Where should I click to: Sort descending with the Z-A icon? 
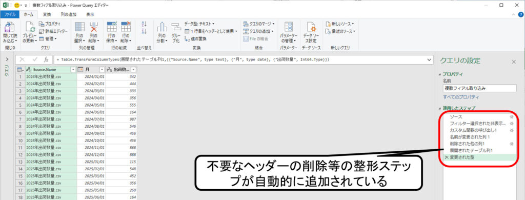pos(144,31)
